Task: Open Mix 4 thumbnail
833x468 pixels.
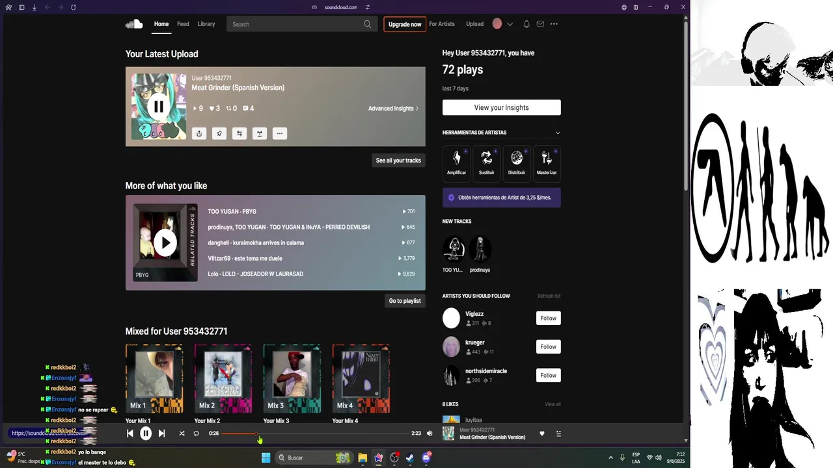Action: [361, 379]
